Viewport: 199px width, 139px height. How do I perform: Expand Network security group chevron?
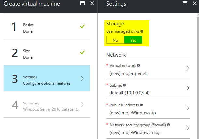pos(188,128)
